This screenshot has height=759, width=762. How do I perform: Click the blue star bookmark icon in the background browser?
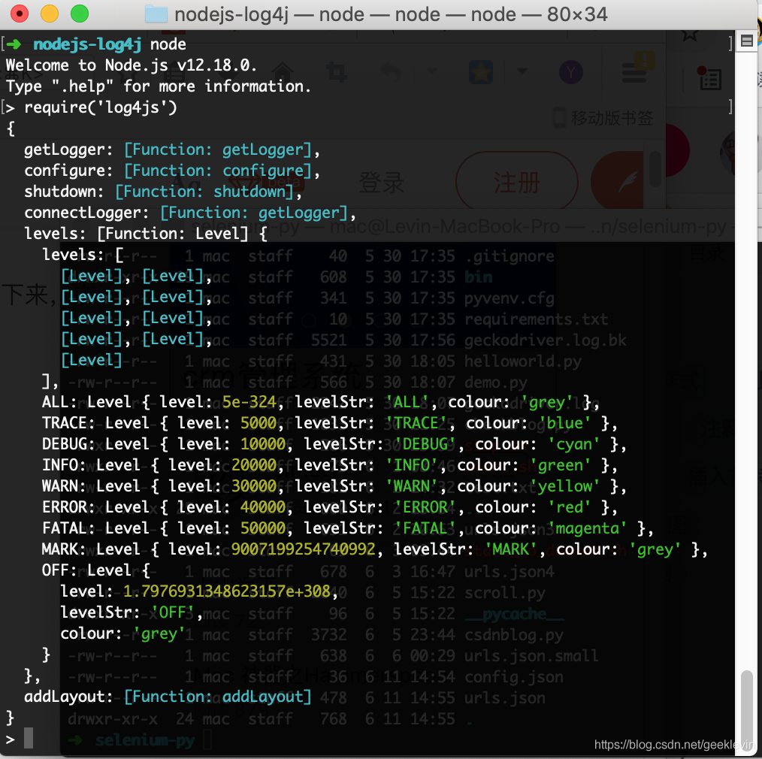coord(481,73)
